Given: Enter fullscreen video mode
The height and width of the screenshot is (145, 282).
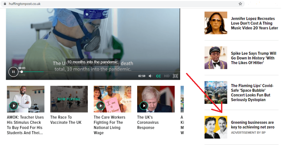Looking at the screenshot, I should tap(175, 76).
